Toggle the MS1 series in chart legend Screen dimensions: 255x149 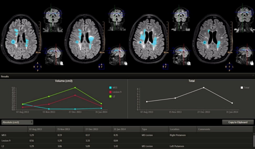pos(110,88)
